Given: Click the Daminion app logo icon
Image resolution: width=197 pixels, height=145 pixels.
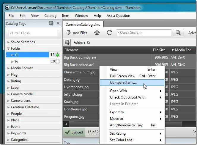Looking at the screenshot, I should click(x=7, y=8).
